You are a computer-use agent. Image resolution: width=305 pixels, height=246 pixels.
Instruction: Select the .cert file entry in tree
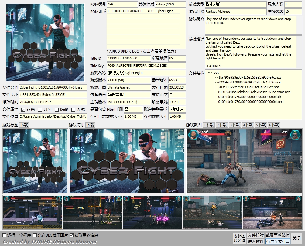(x=251, y=102)
